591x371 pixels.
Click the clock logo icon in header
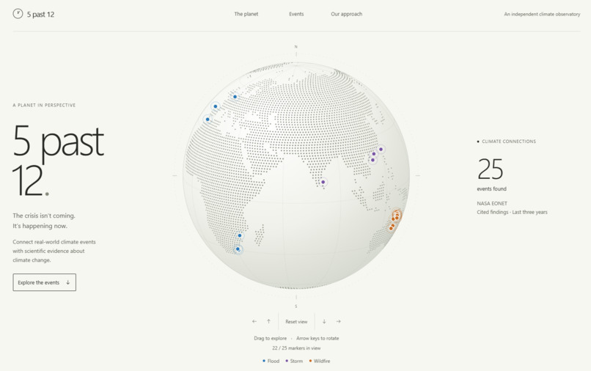pyautogui.click(x=18, y=14)
